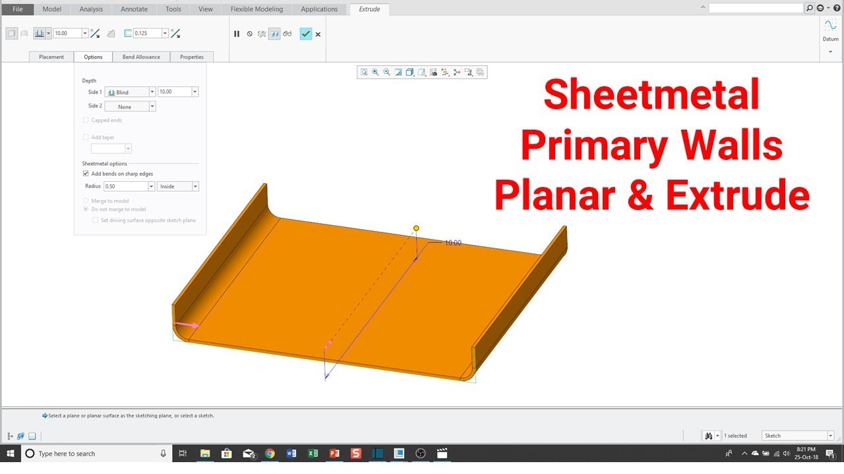This screenshot has height=474, width=844.
Task: Select Do not merge to model
Action: [86, 209]
